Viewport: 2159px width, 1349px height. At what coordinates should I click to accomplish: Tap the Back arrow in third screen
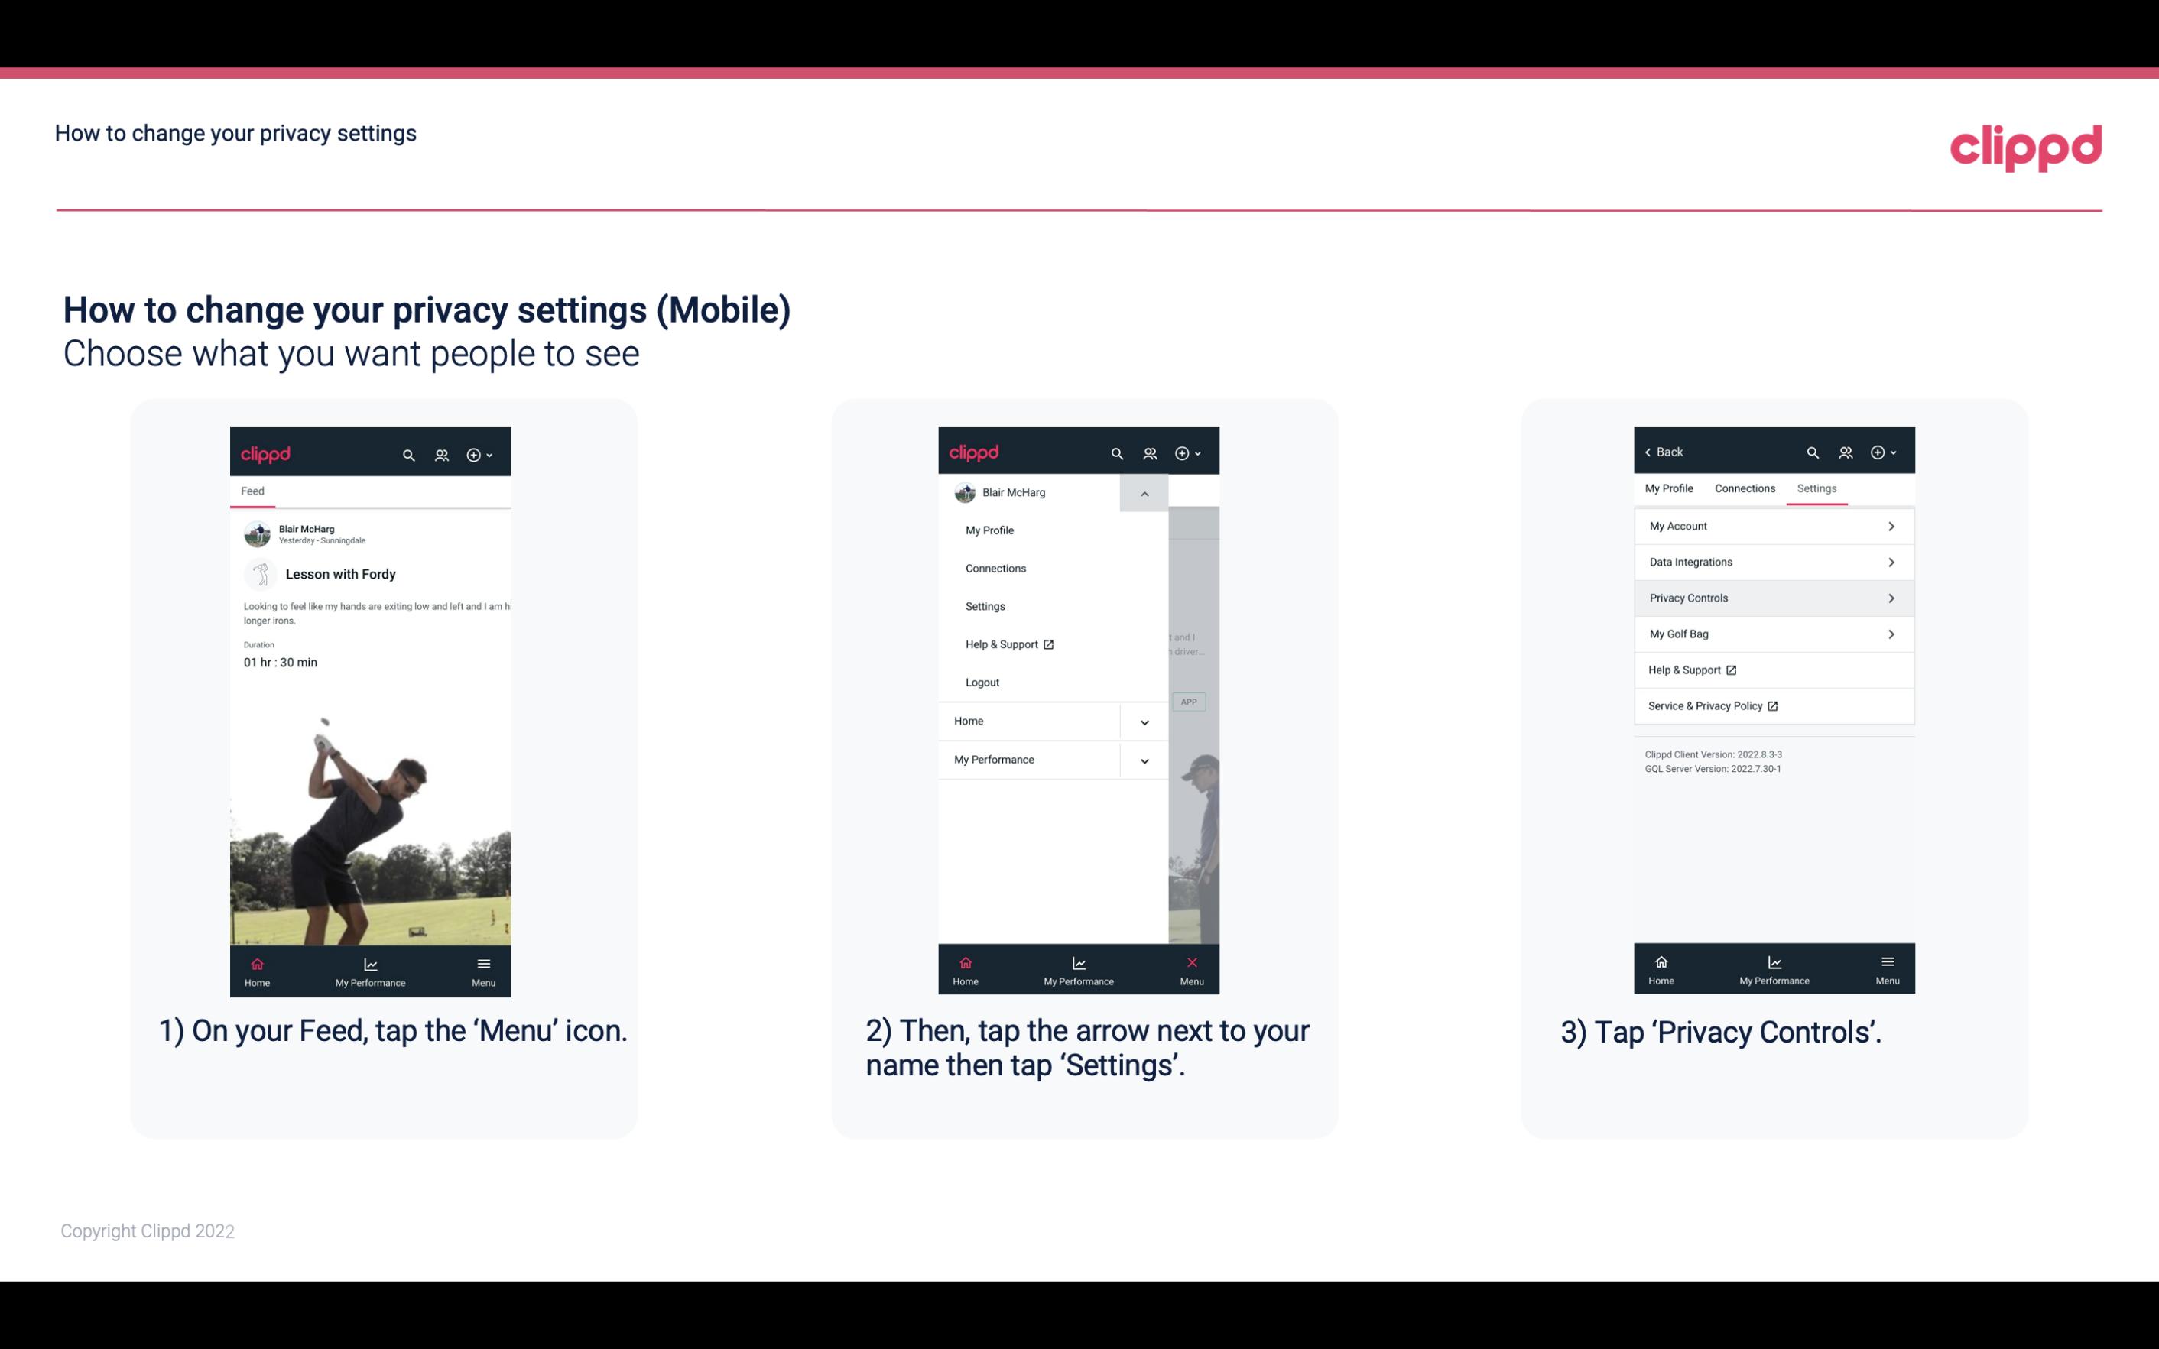[x=1661, y=451]
